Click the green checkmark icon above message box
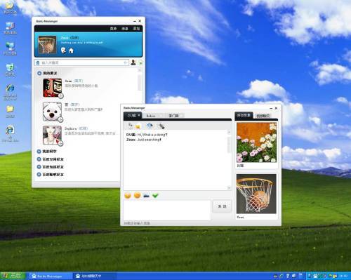Viewport: 351px width, 280px height. 155,195
